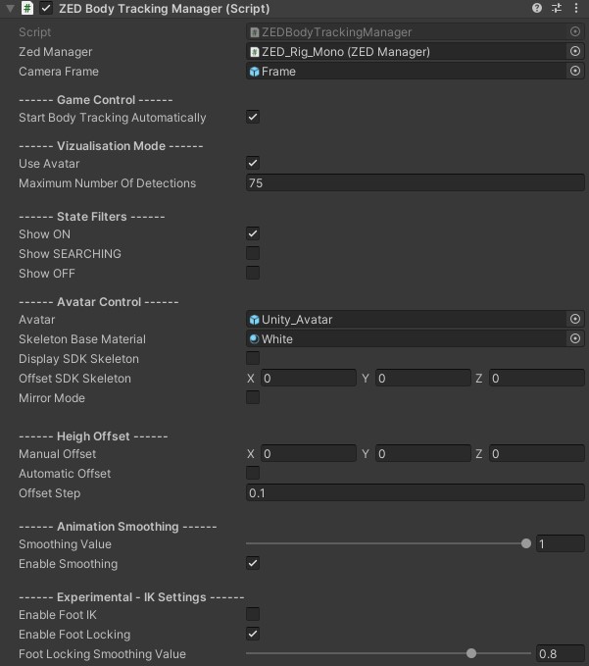589x666 pixels.
Task: Click the Maximum Number Of Detections label
Action: [108, 183]
